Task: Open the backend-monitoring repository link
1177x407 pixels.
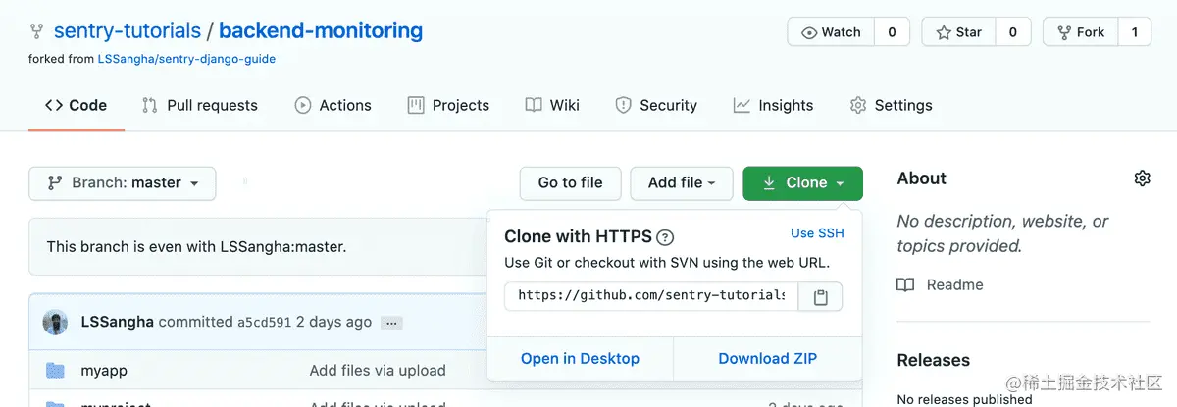Action: click(x=321, y=31)
